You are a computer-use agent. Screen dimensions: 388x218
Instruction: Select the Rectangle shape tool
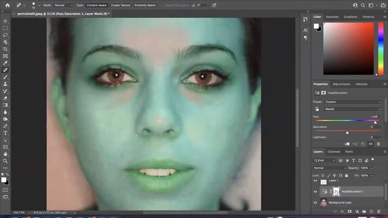[5, 147]
